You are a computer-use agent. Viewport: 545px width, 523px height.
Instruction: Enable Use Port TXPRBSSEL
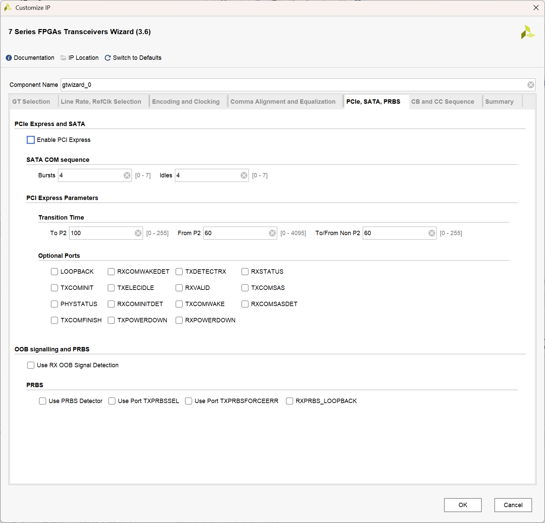click(x=112, y=401)
